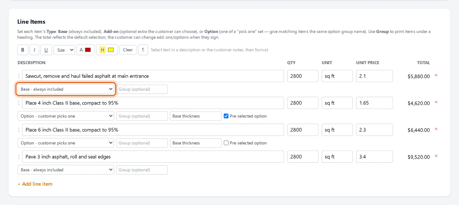
Task: Apply the text color A button
Action: click(81, 50)
